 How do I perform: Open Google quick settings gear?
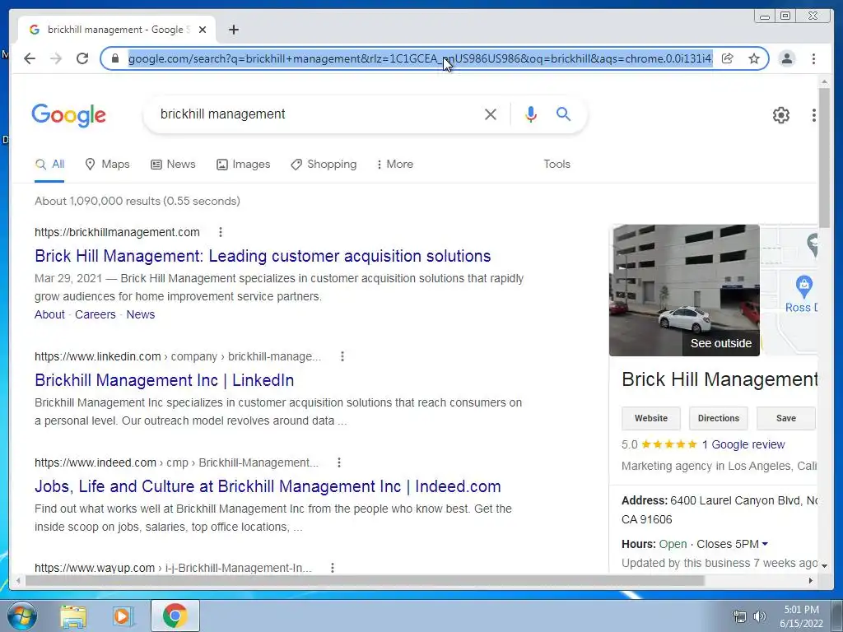781,115
